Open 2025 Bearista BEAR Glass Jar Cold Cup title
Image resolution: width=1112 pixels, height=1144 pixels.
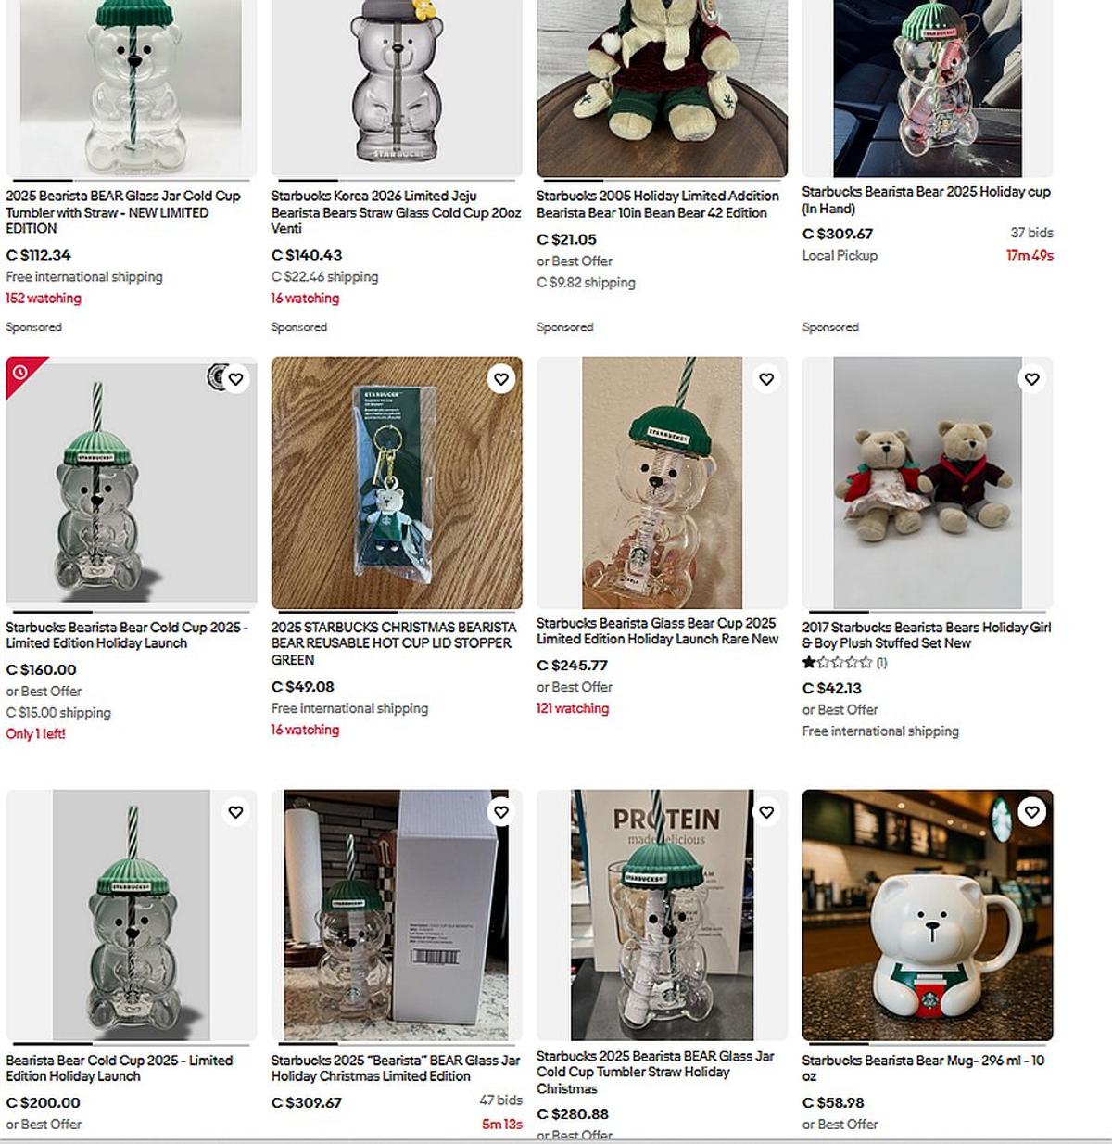pos(124,212)
